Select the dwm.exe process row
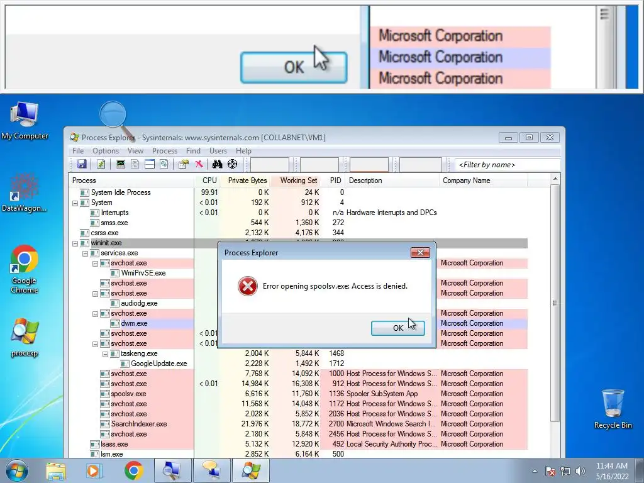Image resolution: width=644 pixels, height=483 pixels. tap(299, 323)
